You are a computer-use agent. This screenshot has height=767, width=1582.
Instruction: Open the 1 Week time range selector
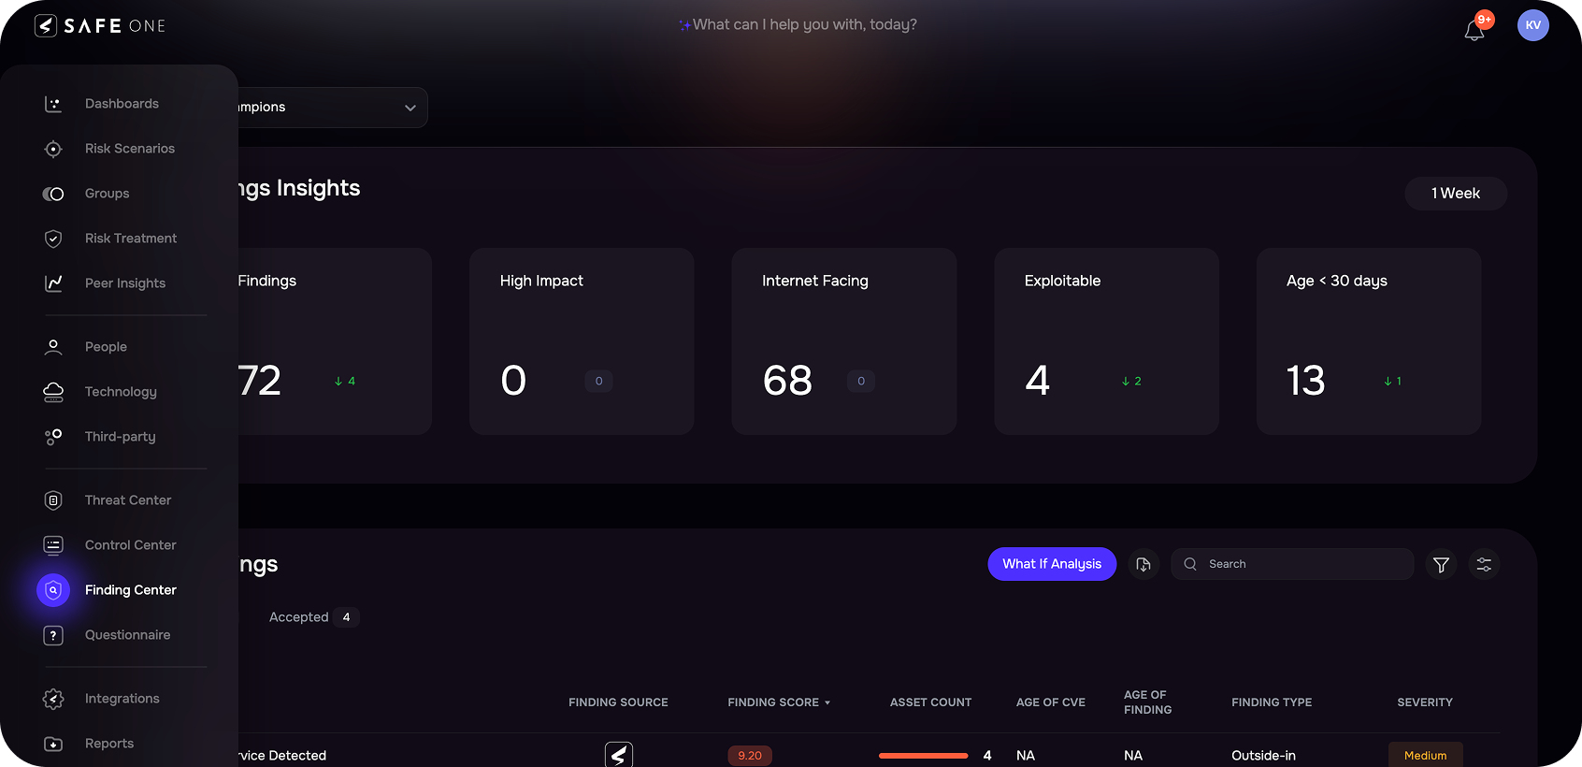coord(1455,194)
